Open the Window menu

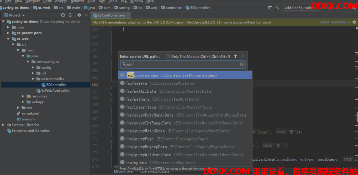pyautogui.click(x=137, y=1)
